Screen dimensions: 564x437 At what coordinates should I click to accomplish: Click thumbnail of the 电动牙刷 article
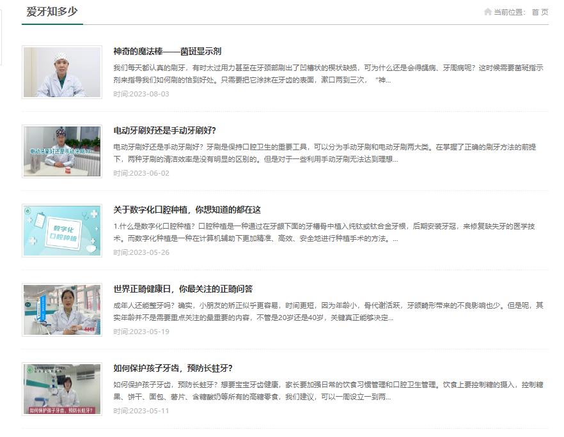click(62, 151)
